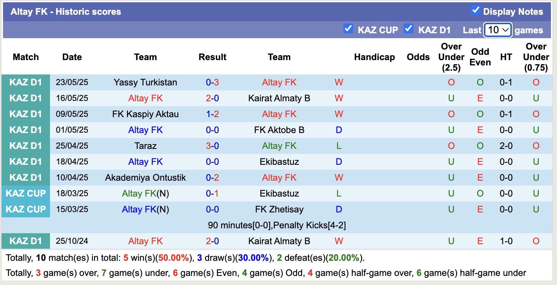Open the Yassy Turkistan team link

pyautogui.click(x=145, y=82)
